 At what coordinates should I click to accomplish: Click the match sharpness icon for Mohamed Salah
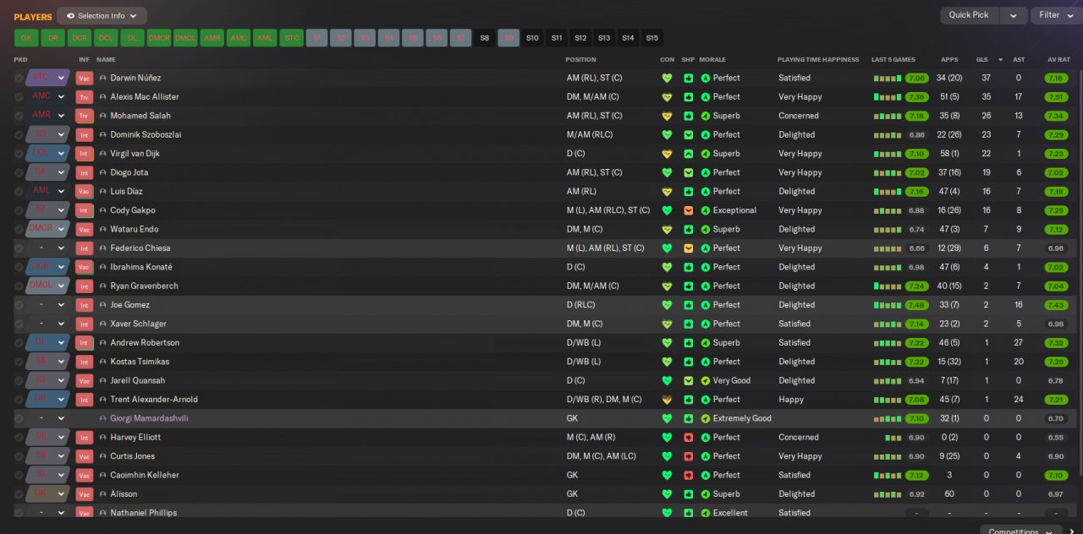pos(689,116)
